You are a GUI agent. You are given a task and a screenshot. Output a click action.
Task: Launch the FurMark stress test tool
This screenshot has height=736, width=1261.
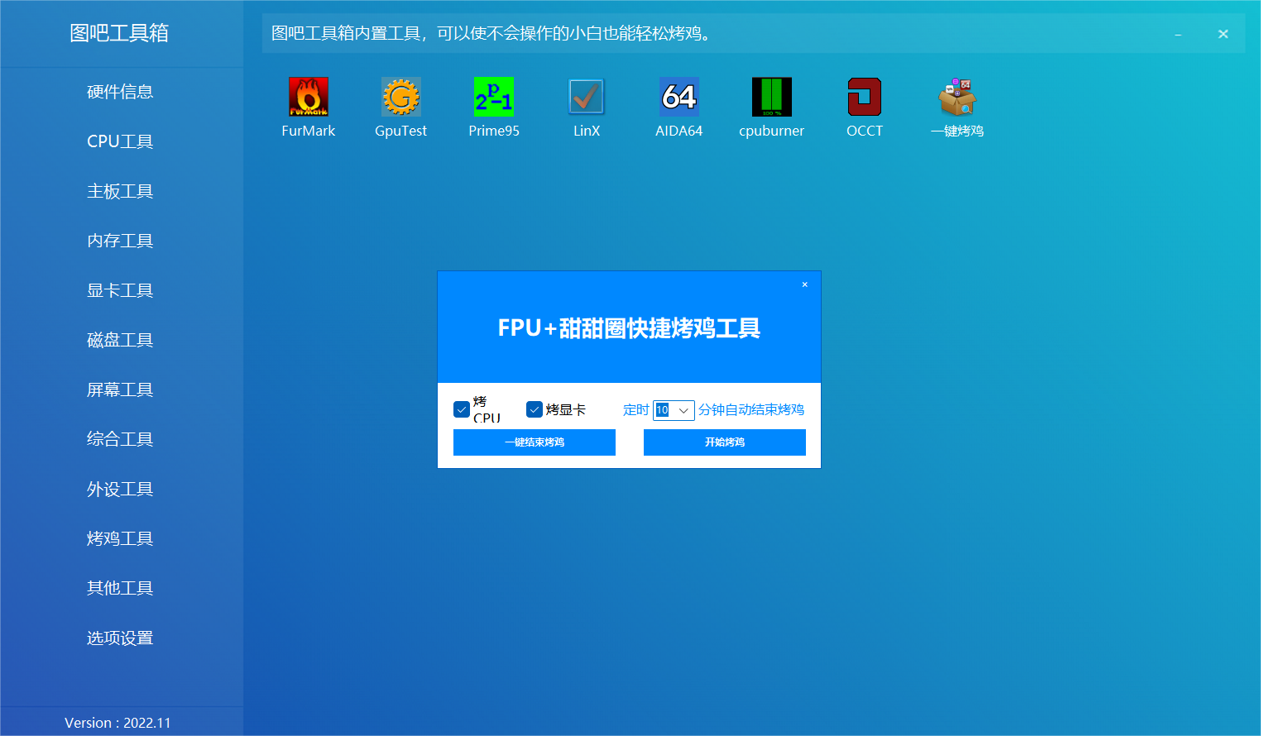pyautogui.click(x=308, y=98)
